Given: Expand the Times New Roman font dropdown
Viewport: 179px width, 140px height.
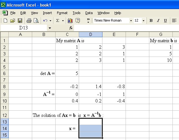Looking at the screenshot, I should 131,21.
